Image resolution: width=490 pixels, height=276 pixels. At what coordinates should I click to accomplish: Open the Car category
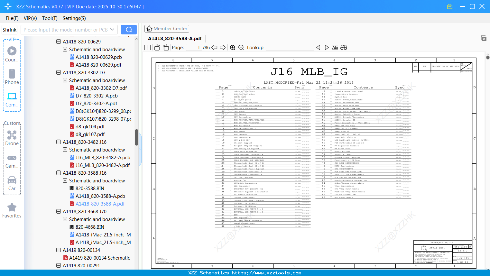tap(12, 183)
